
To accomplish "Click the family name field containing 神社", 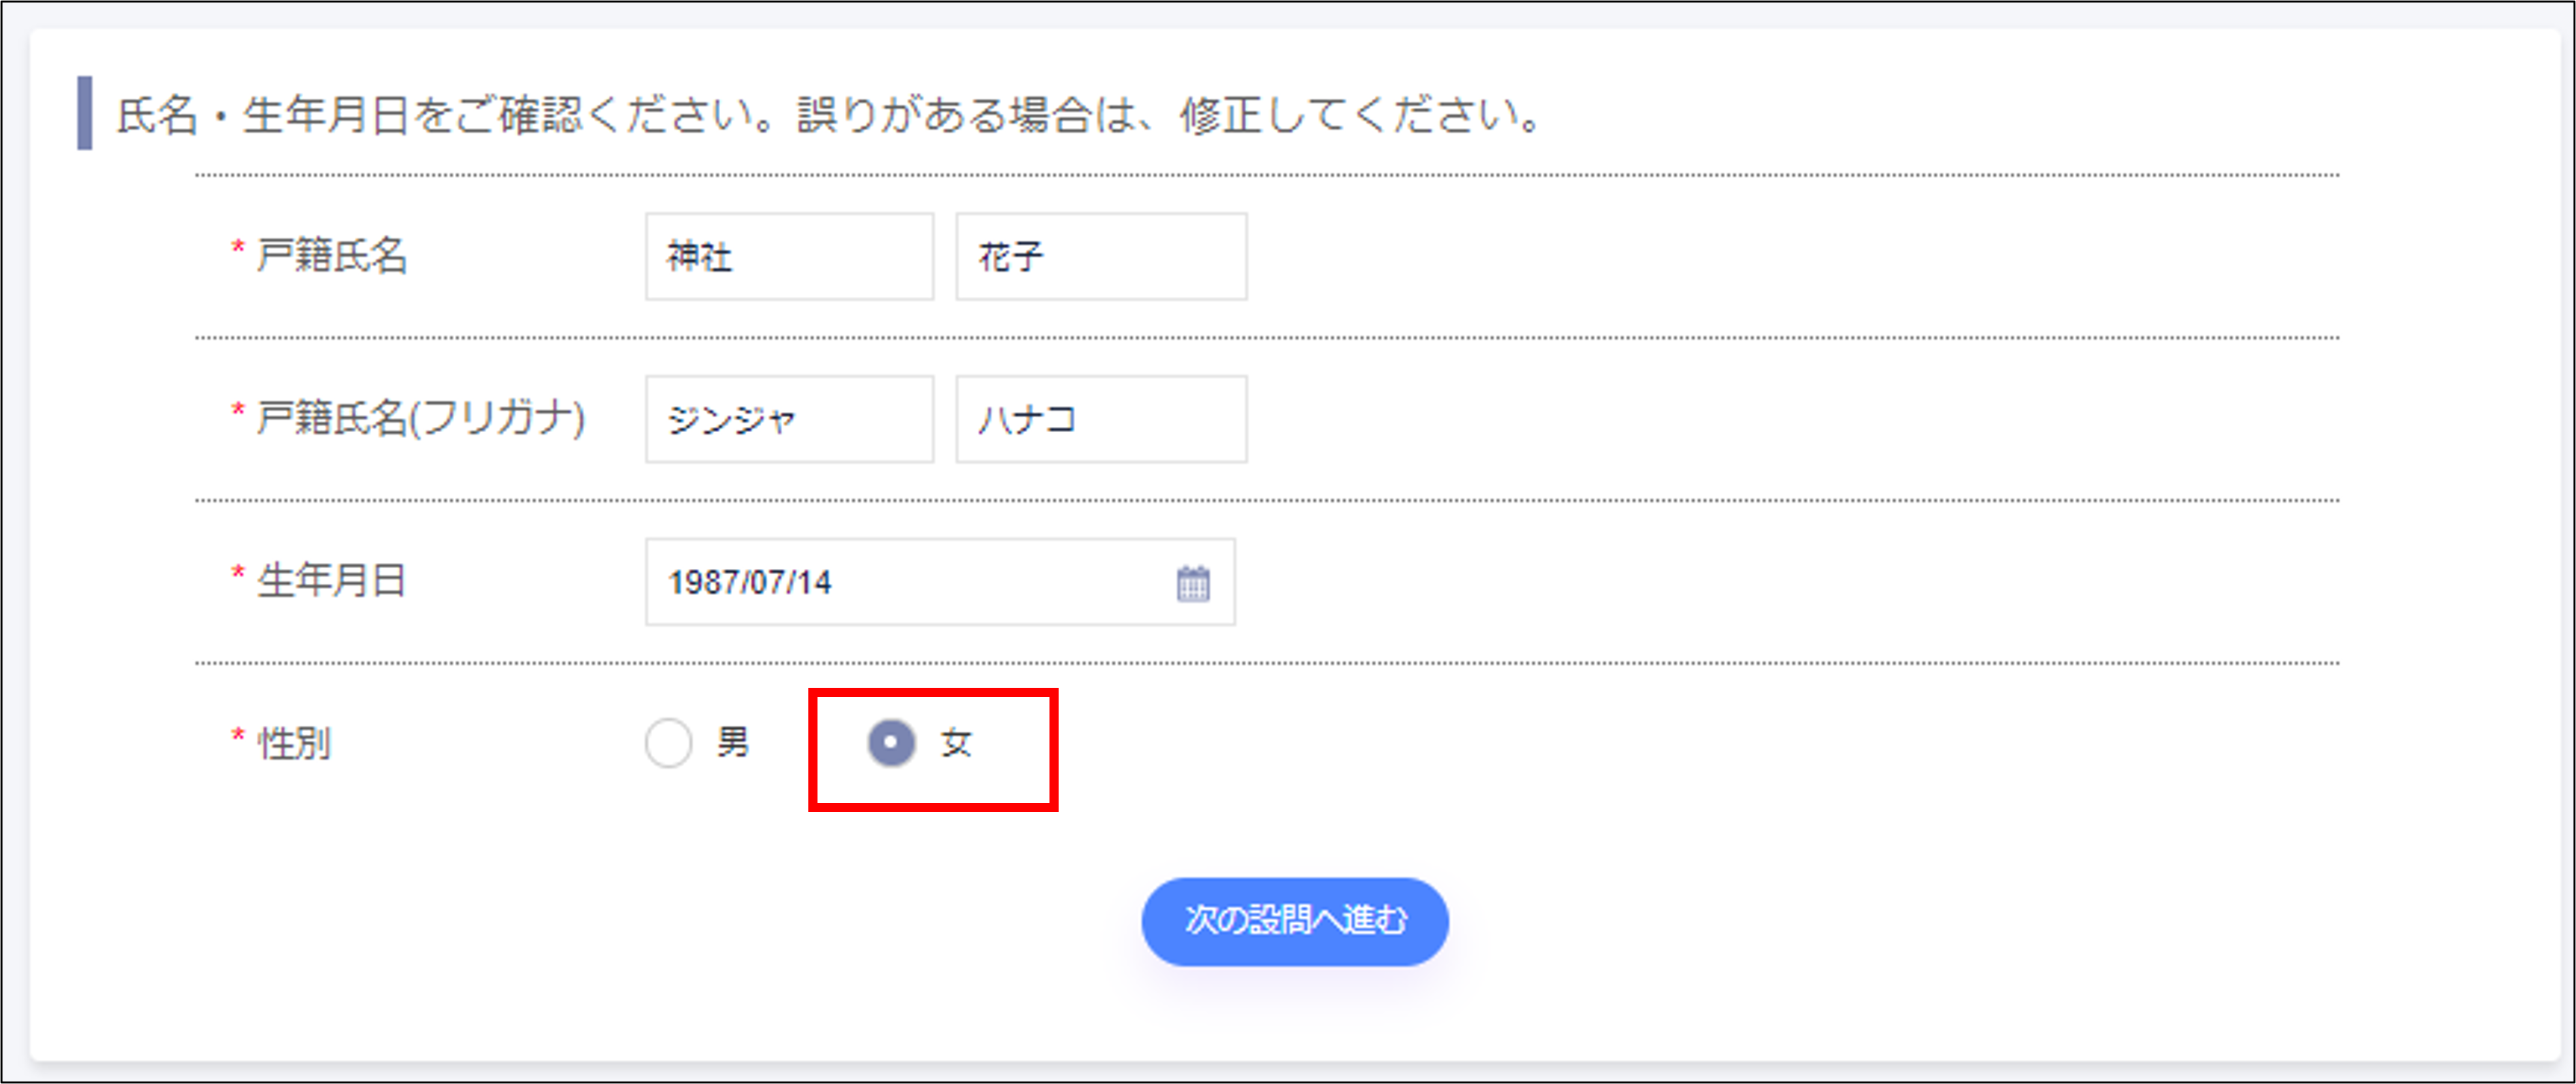I will click(789, 256).
